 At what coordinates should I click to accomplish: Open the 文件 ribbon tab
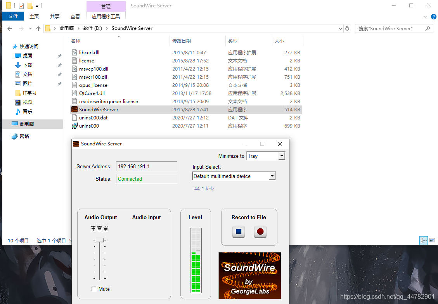(x=13, y=16)
